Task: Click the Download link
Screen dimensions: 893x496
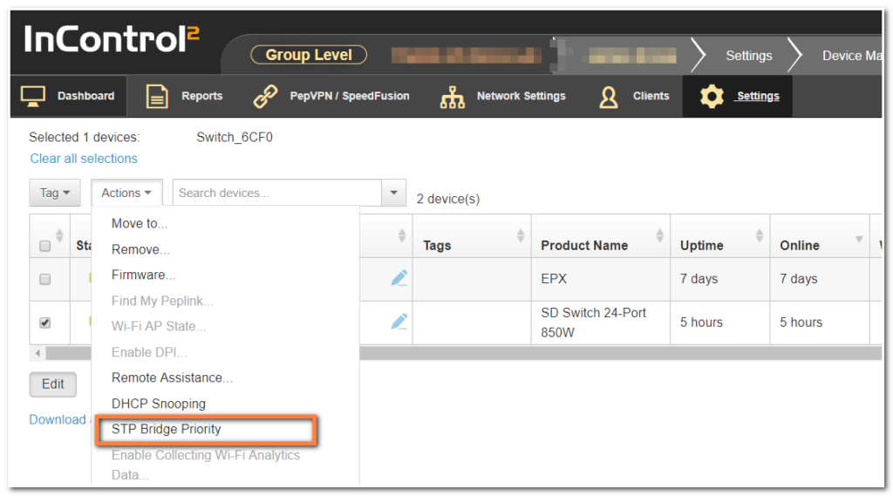Action: pos(58,419)
